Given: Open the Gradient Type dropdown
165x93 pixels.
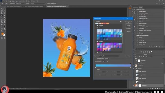Looking at the screenshot, I should pyautogui.click(x=107, y=59).
